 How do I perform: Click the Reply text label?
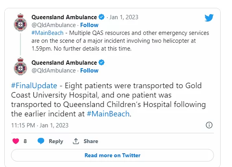tap(56, 142)
